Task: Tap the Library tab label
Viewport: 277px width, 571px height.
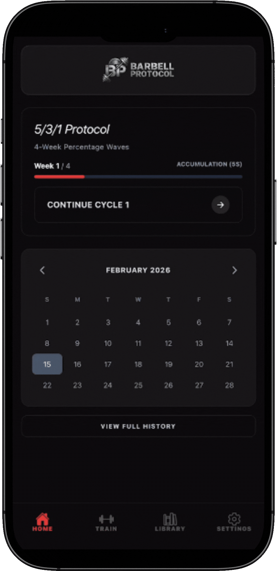Action: pyautogui.click(x=170, y=529)
